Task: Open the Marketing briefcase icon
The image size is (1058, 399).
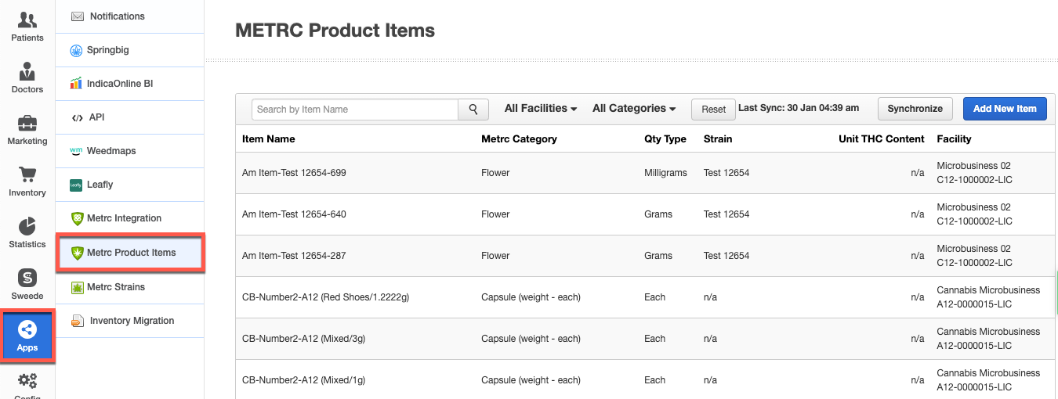Action: pos(27,124)
